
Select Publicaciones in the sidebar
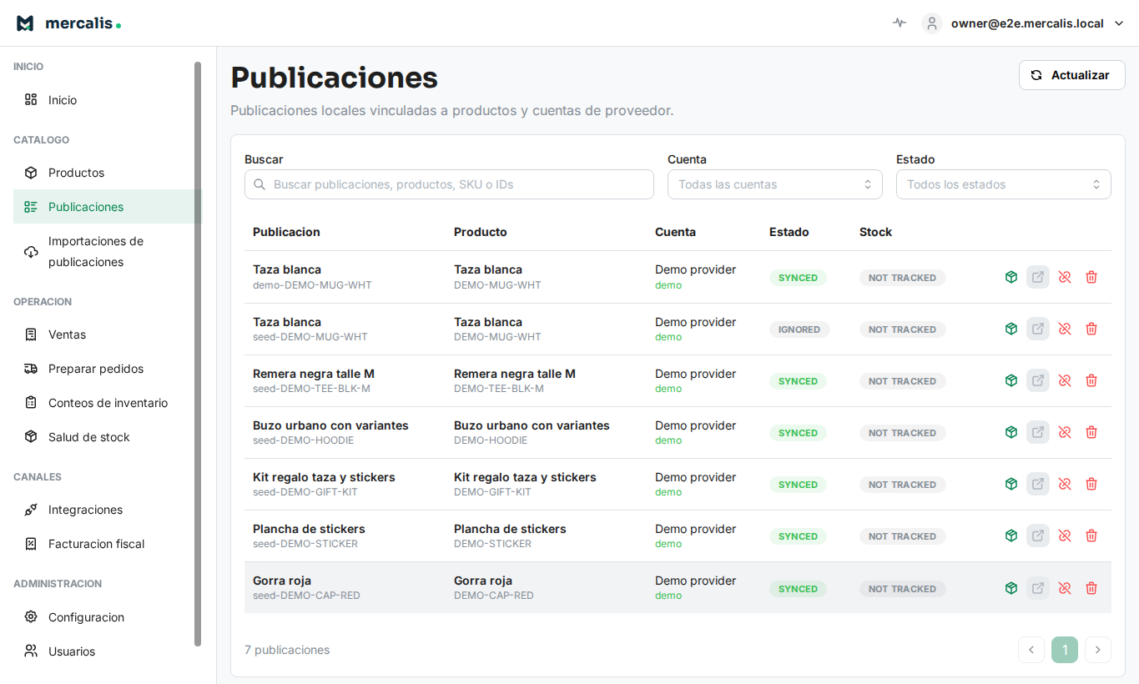pyautogui.click(x=107, y=207)
